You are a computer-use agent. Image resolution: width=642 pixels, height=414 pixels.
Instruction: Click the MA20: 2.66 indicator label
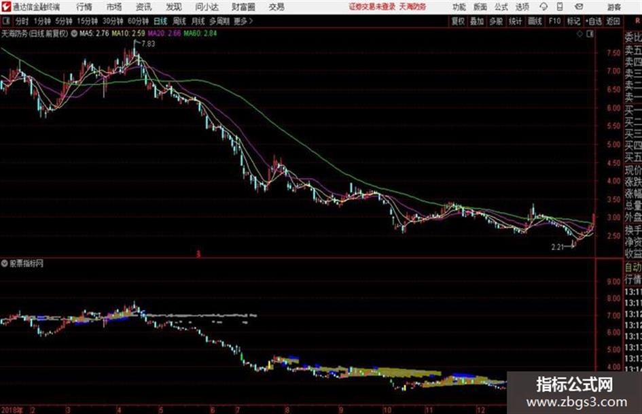(164, 33)
